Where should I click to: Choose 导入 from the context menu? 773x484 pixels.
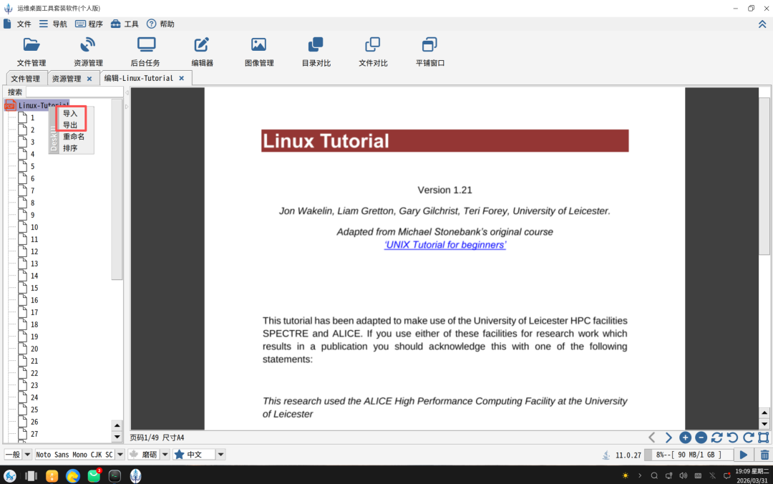point(70,113)
